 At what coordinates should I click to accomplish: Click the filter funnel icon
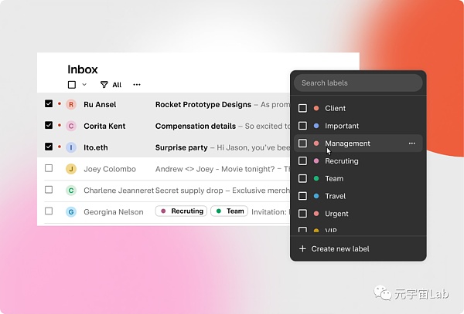pyautogui.click(x=104, y=85)
